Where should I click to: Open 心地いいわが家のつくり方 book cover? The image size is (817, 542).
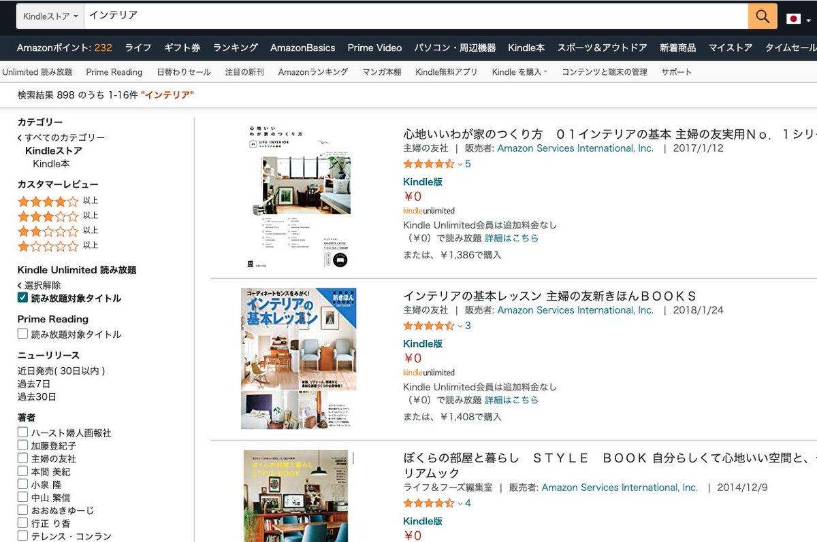(x=299, y=196)
